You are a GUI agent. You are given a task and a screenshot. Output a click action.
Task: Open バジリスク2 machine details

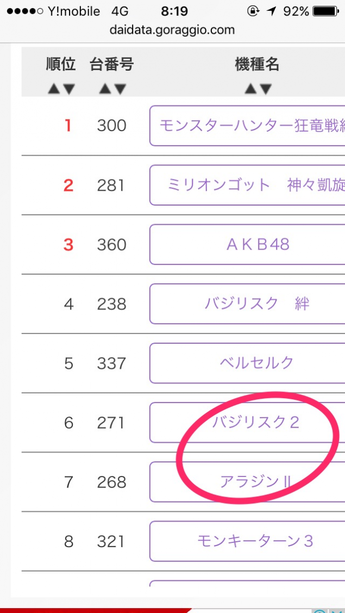(x=247, y=423)
